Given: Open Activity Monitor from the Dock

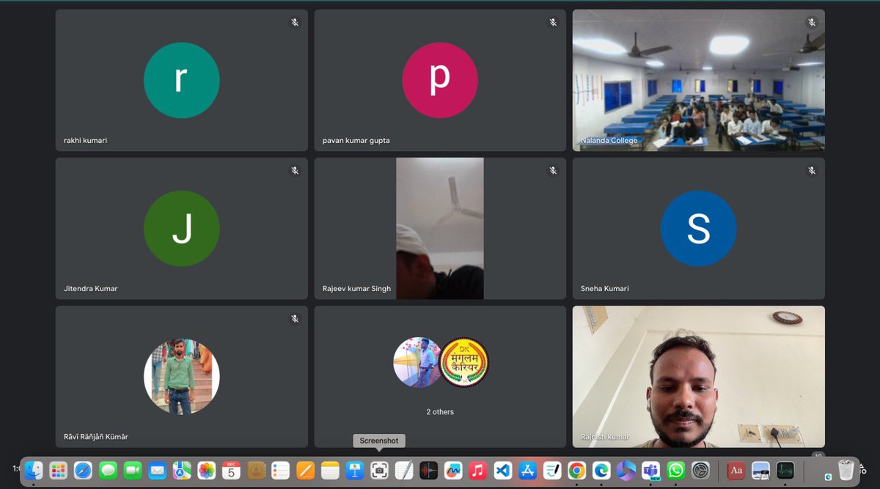Looking at the screenshot, I should [785, 470].
